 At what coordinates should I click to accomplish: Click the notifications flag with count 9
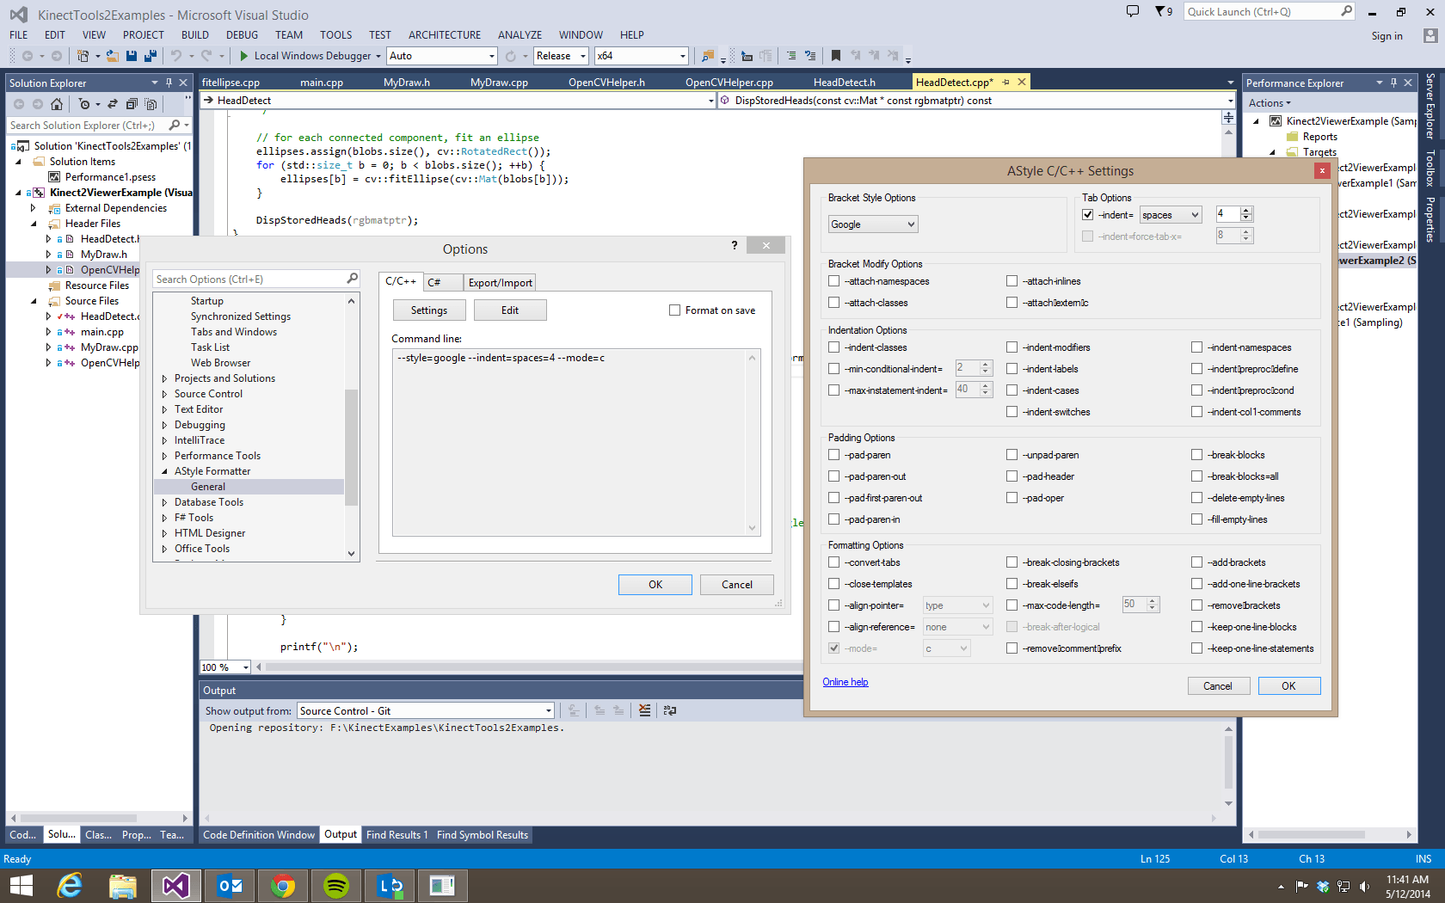tap(1164, 11)
